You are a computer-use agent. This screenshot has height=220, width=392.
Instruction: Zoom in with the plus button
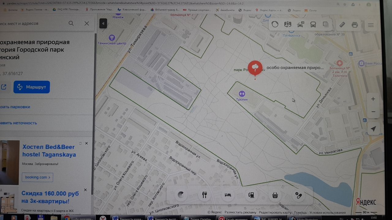[x=373, y=99]
